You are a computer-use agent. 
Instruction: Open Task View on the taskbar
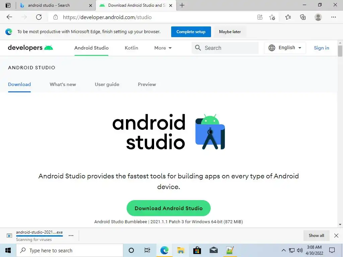click(147, 250)
